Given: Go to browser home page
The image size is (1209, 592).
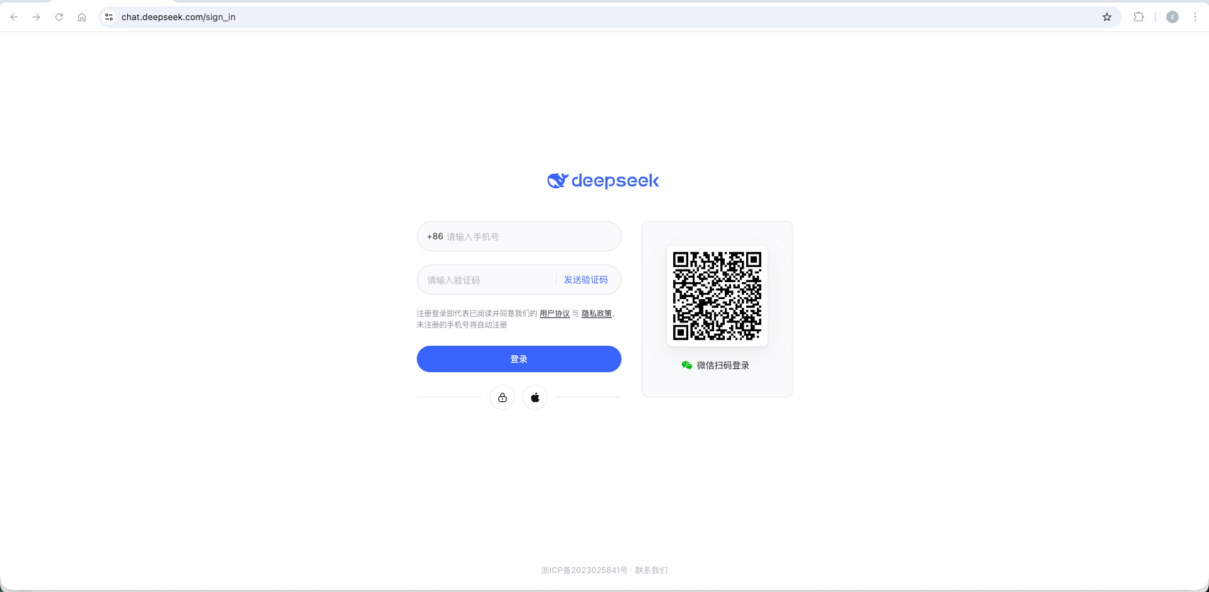Looking at the screenshot, I should point(82,17).
